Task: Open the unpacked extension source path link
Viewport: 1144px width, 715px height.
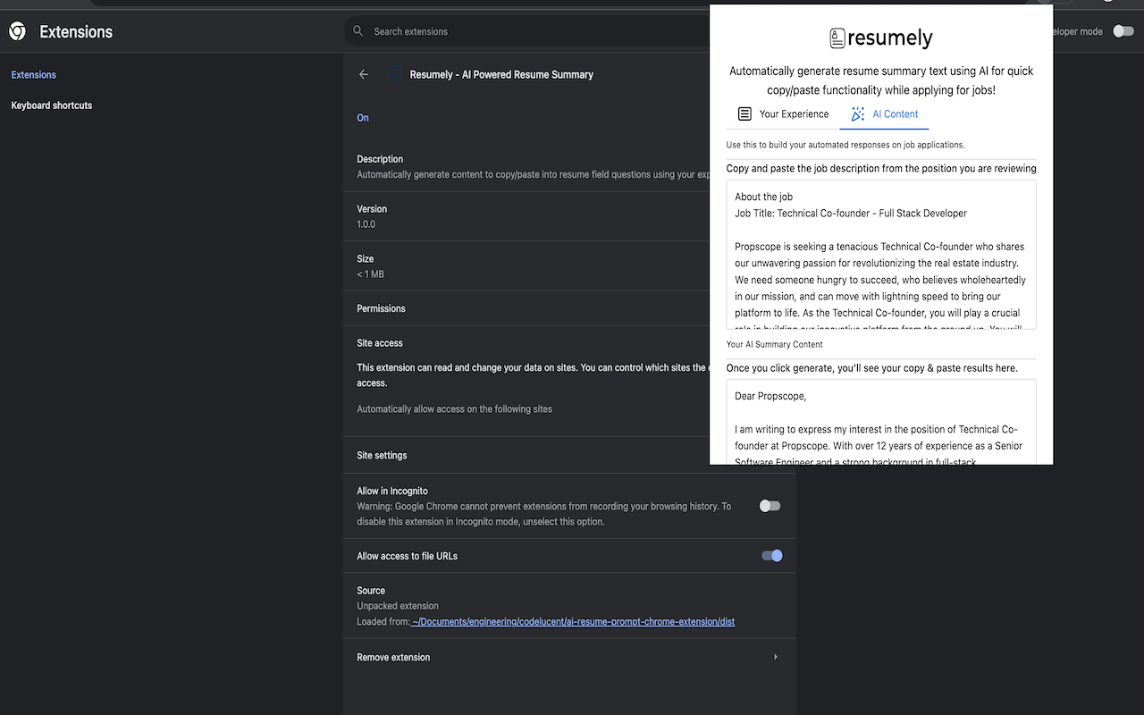Action: tap(573, 621)
